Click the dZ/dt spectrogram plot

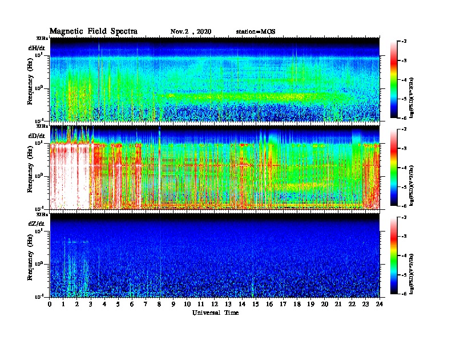coord(215,255)
